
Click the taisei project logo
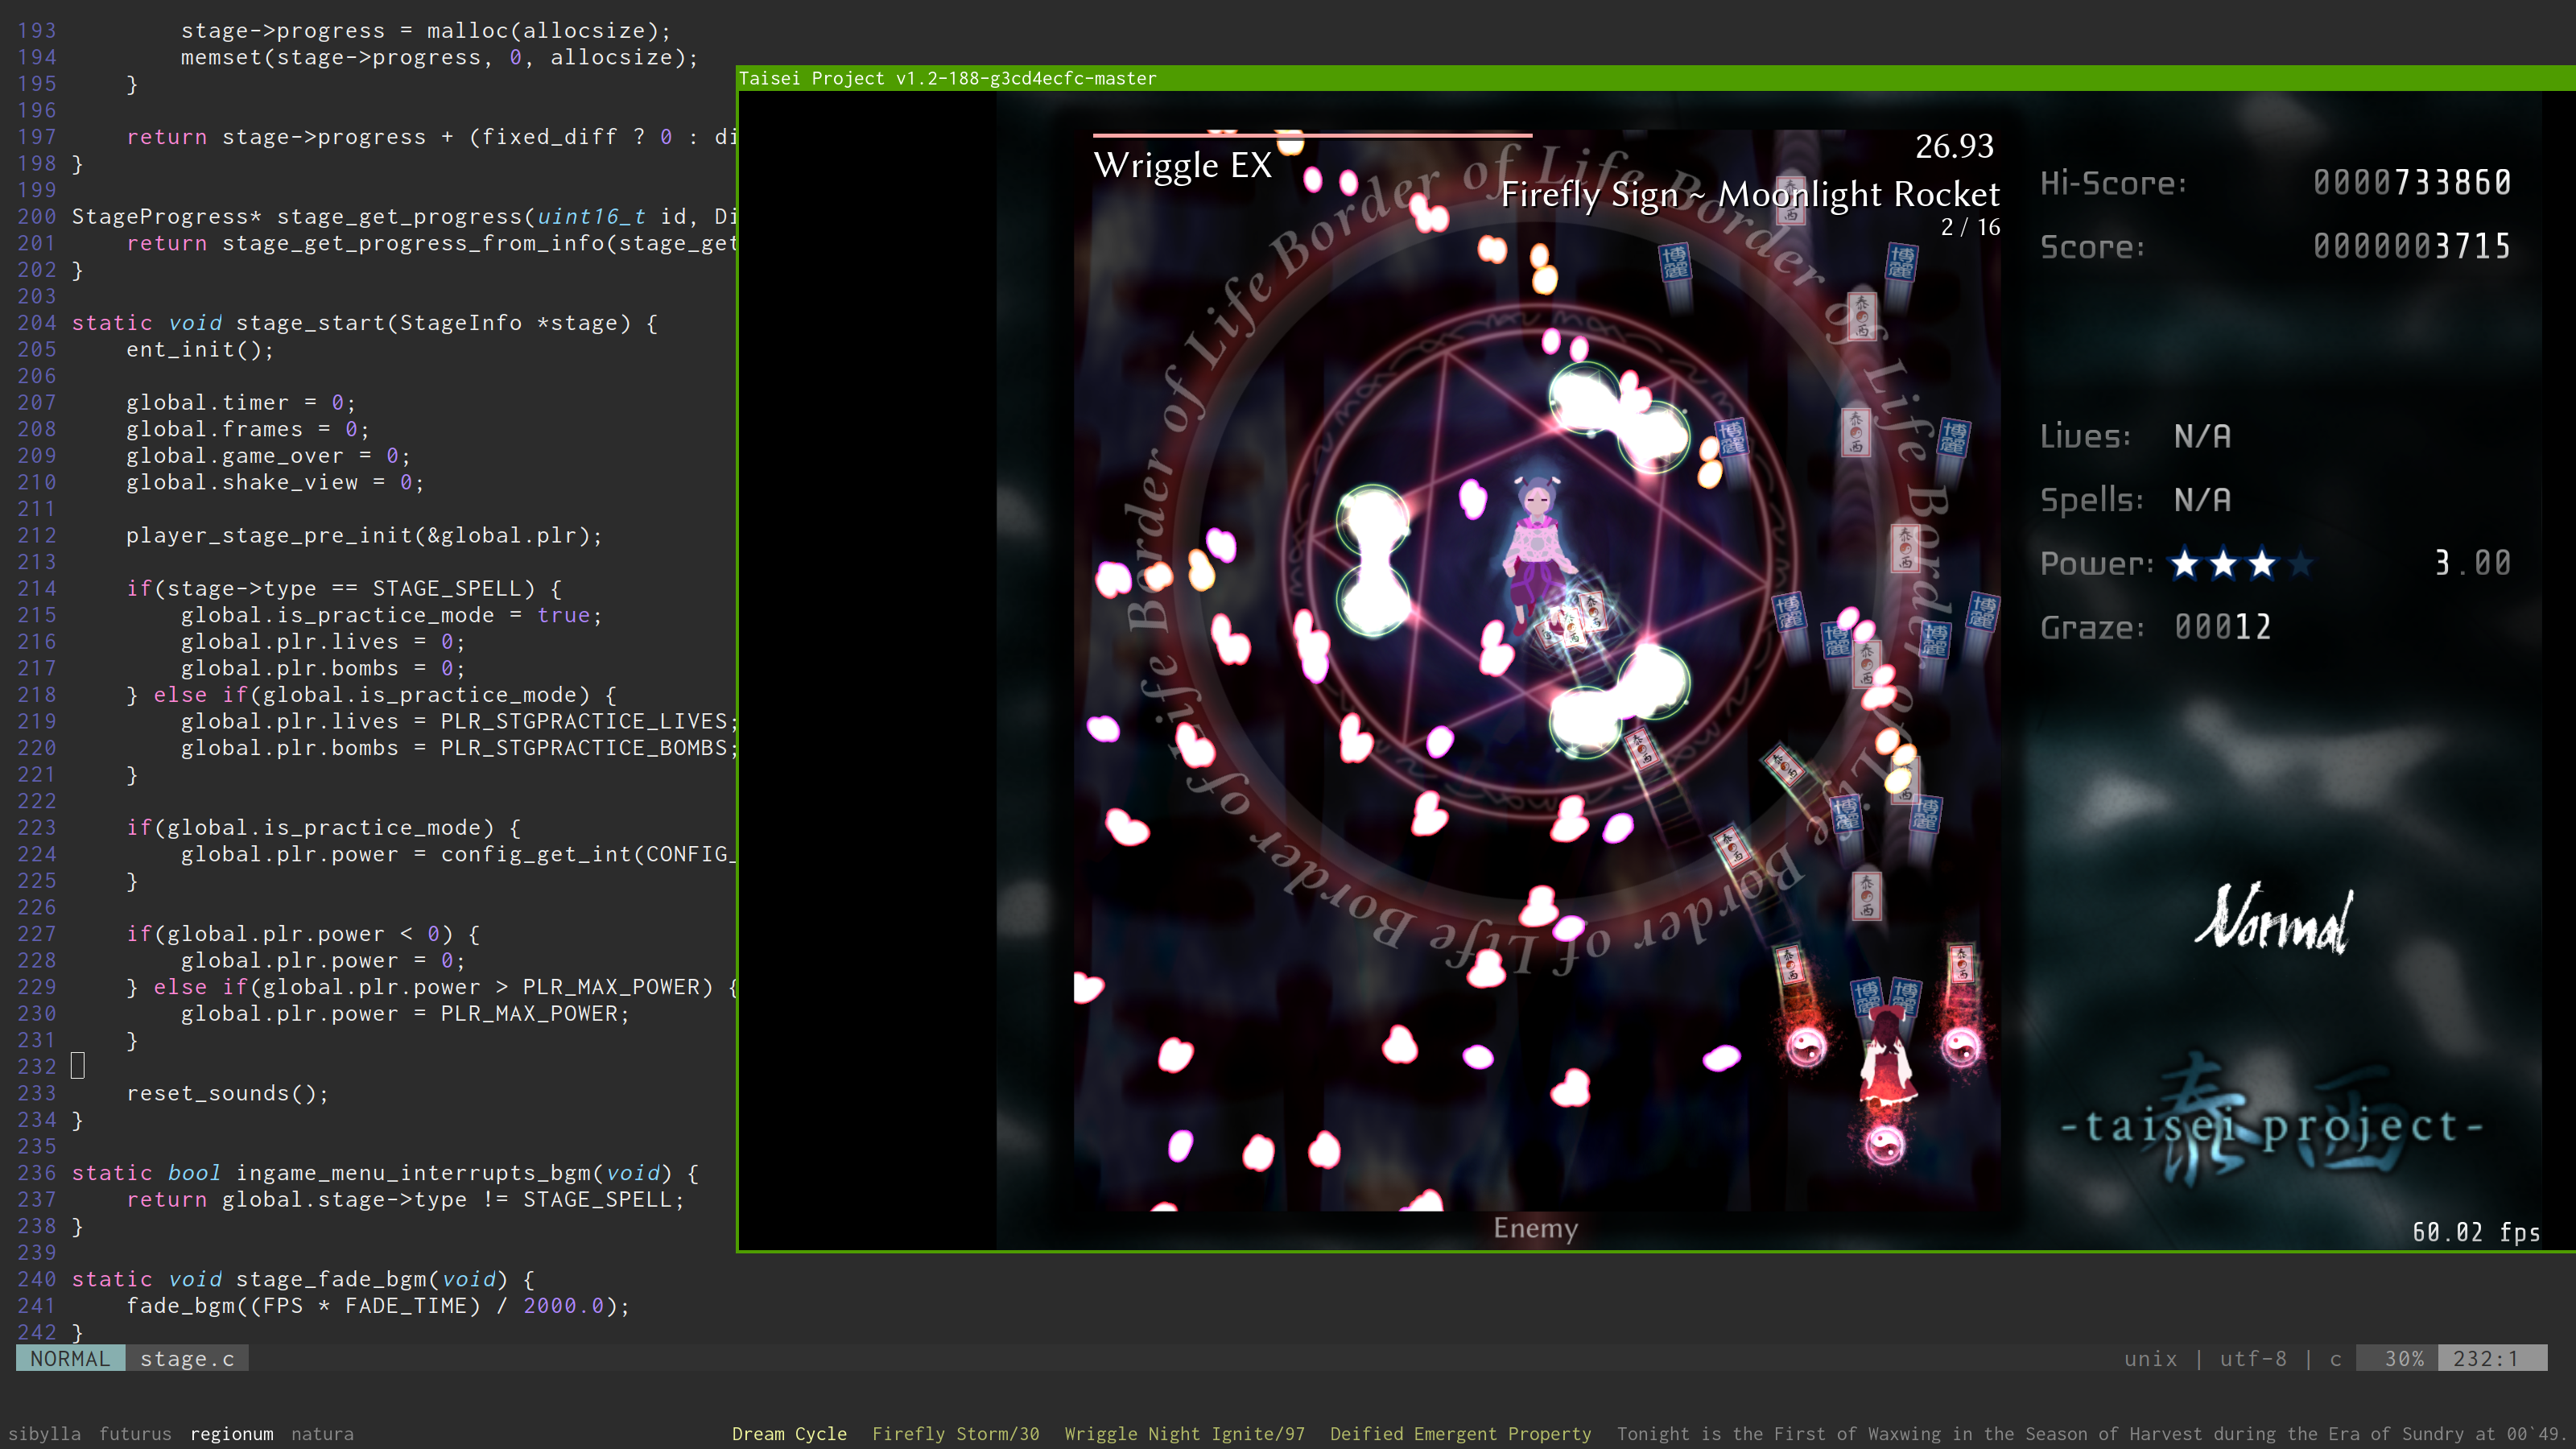(x=2272, y=1127)
